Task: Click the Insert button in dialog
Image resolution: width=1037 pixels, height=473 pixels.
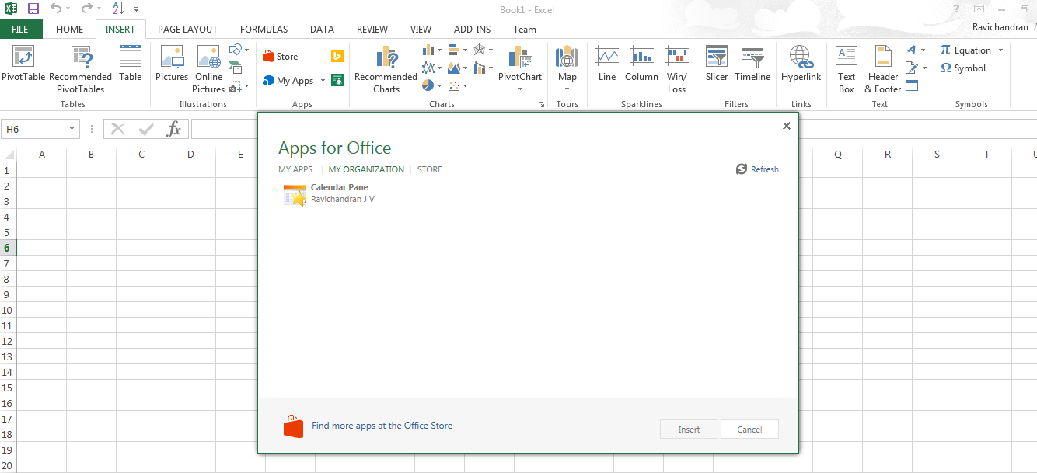Action: coord(689,430)
